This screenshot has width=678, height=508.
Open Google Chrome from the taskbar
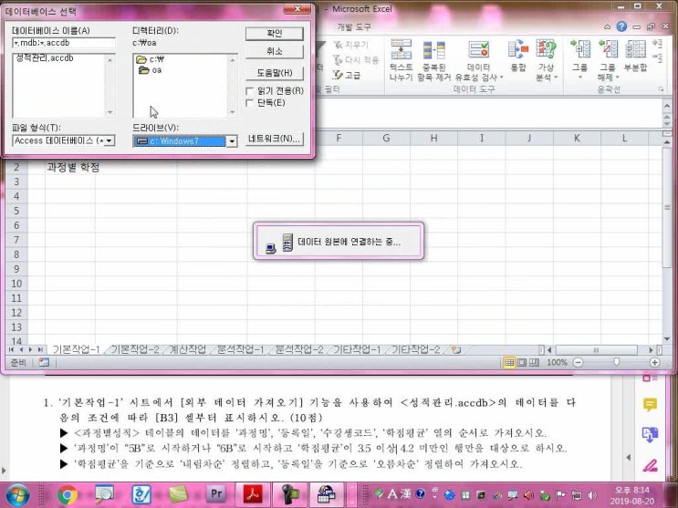click(68, 494)
